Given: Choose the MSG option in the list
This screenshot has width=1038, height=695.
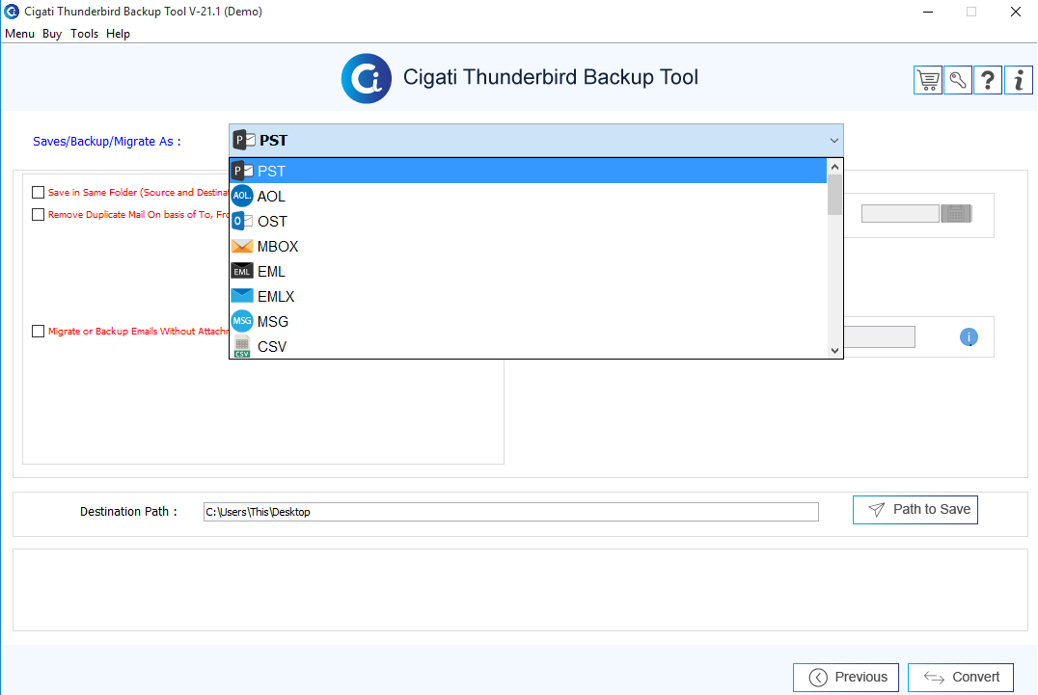Looking at the screenshot, I should pyautogui.click(x=529, y=322).
